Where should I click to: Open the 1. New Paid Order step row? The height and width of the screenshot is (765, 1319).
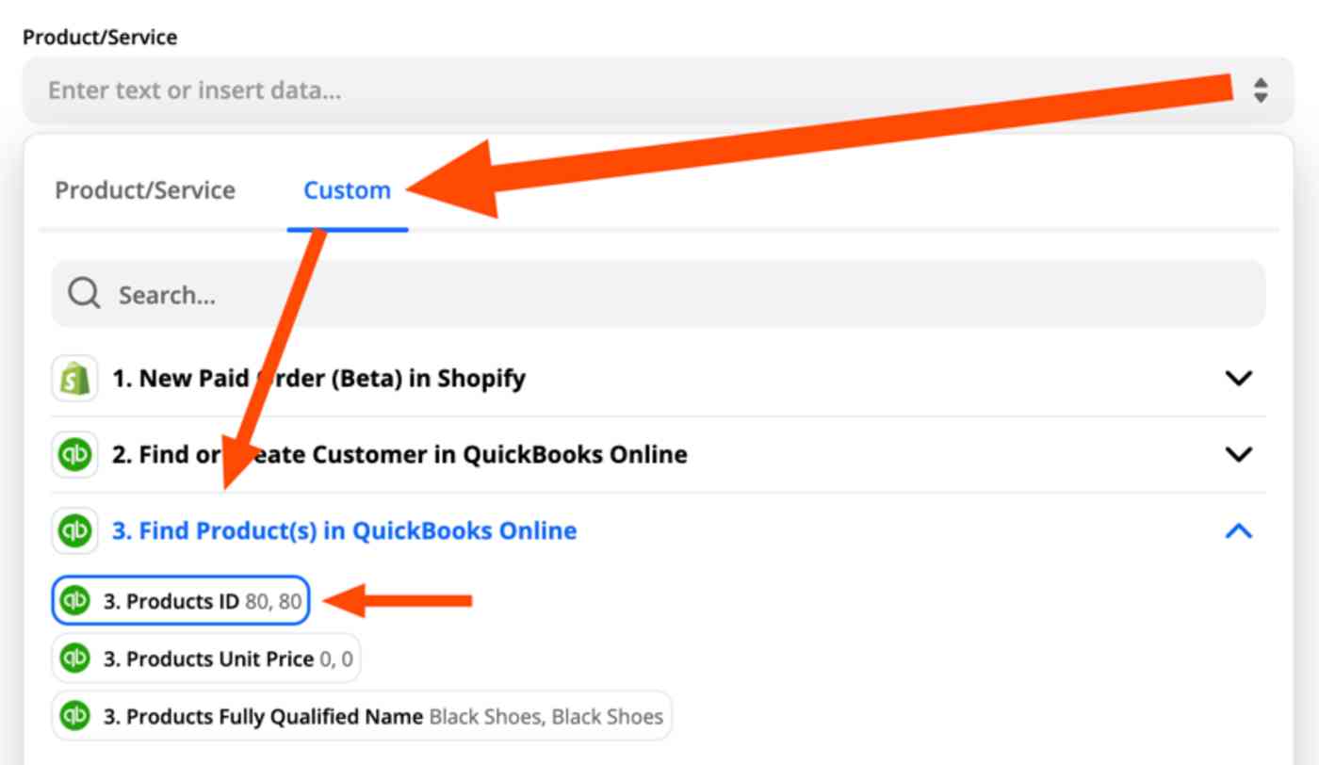tap(659, 379)
